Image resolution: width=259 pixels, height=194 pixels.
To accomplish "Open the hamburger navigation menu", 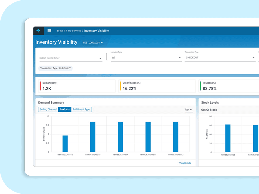I will 49,31.
